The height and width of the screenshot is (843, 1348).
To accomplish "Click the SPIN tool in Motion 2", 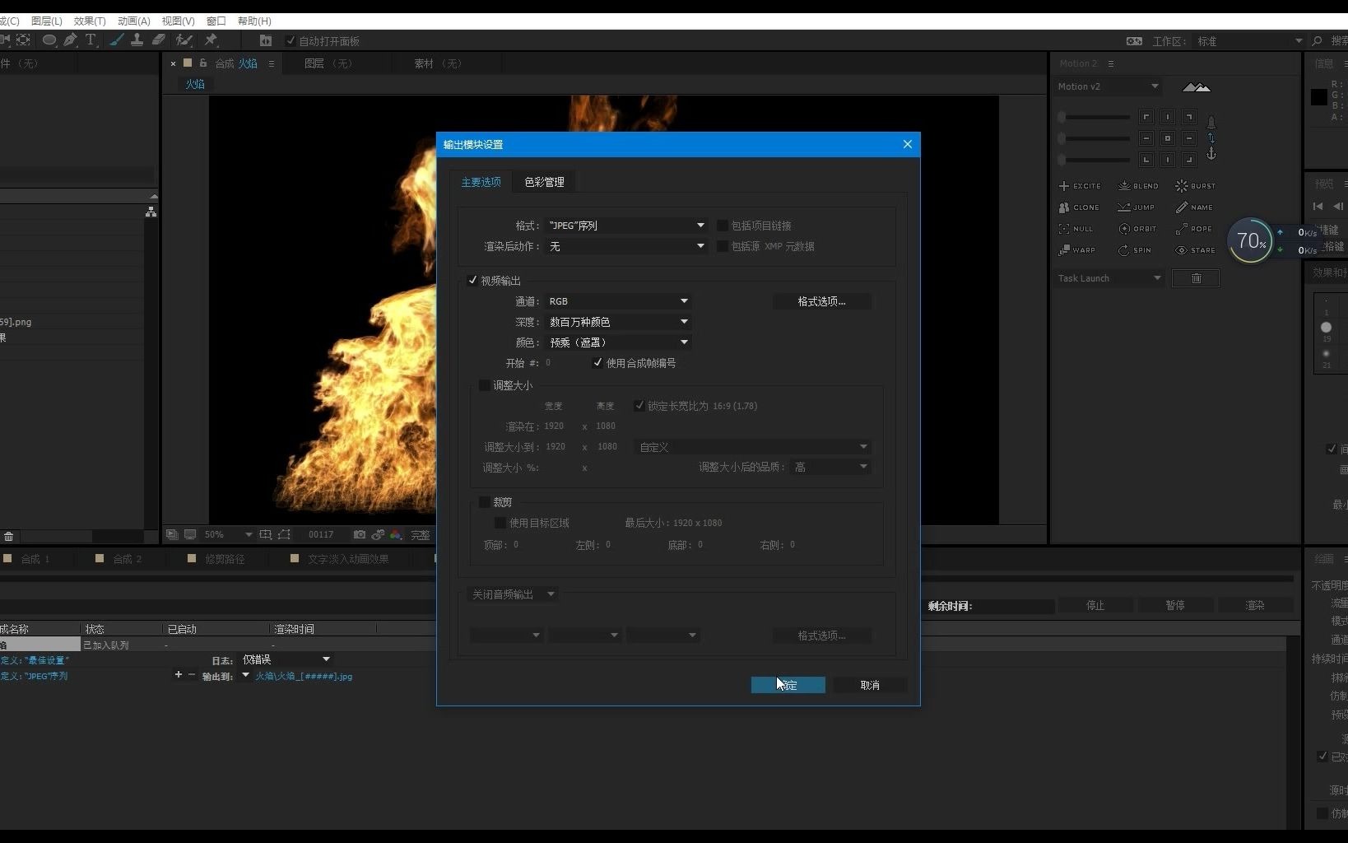I will tap(1135, 250).
